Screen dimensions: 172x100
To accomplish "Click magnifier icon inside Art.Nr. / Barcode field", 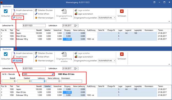I will [x=53, y=74].
